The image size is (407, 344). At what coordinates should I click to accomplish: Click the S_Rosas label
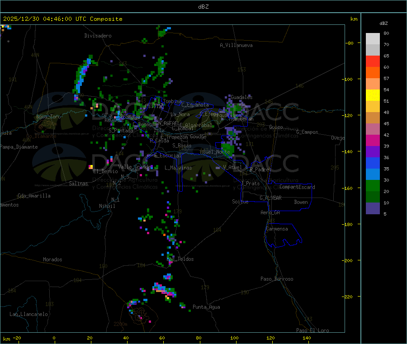[182, 146]
